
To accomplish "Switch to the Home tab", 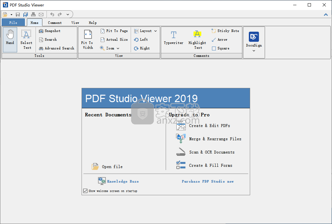I will point(35,22).
